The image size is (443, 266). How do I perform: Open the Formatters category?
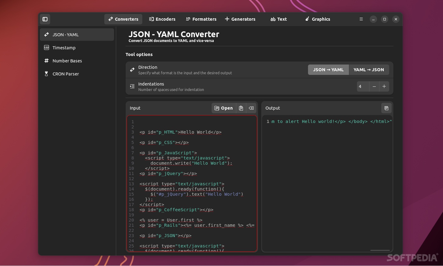tap(201, 19)
